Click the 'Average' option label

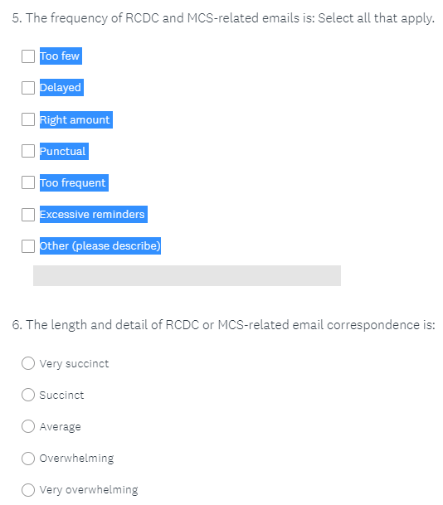(61, 427)
